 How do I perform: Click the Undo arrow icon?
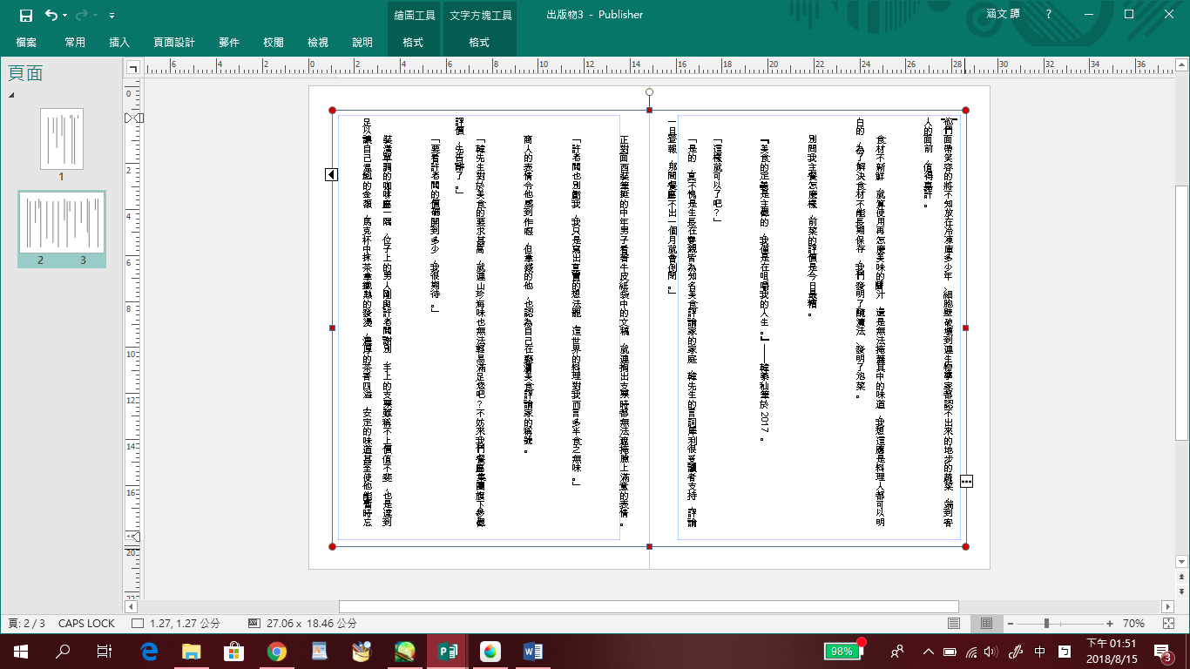[51, 15]
